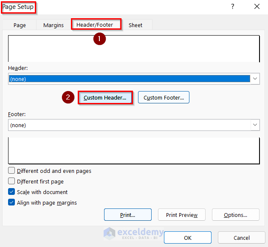Cancel the Page Setup dialog
Screen dimensions: 268x247
pyautogui.click(x=242, y=238)
